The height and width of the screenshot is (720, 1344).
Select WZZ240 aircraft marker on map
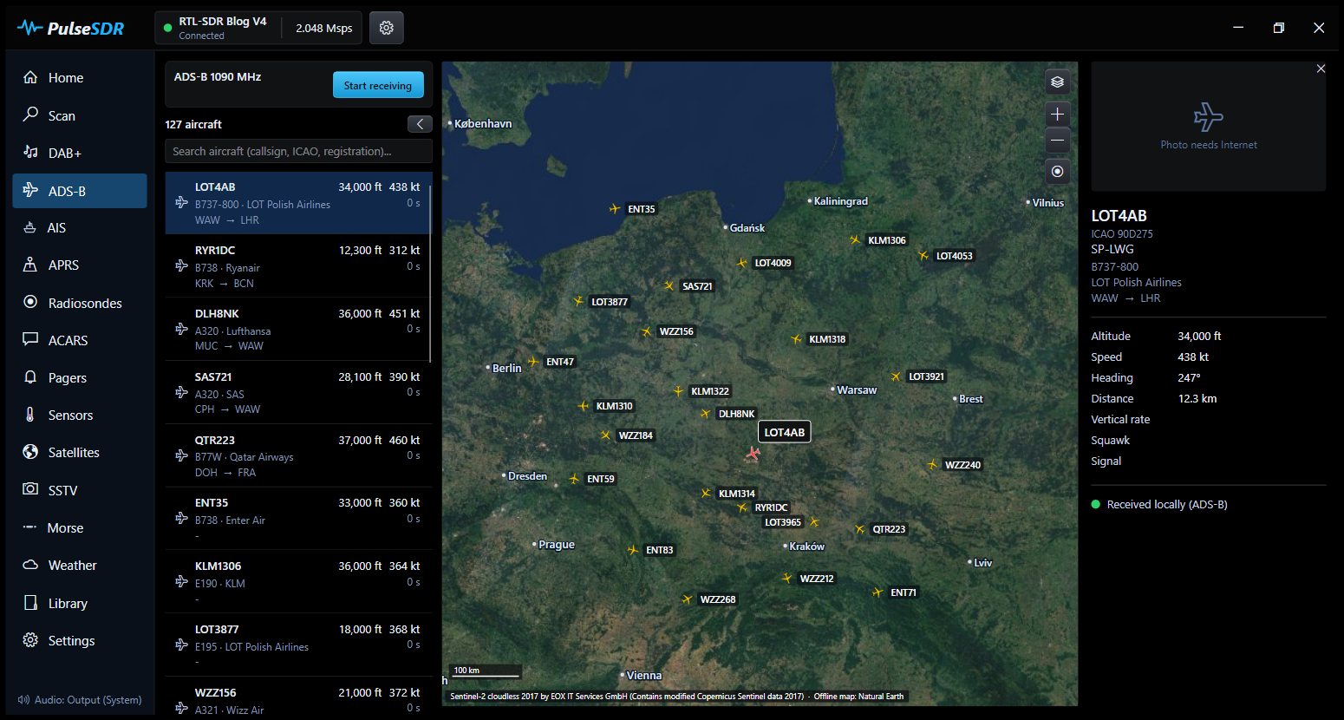[x=932, y=465]
